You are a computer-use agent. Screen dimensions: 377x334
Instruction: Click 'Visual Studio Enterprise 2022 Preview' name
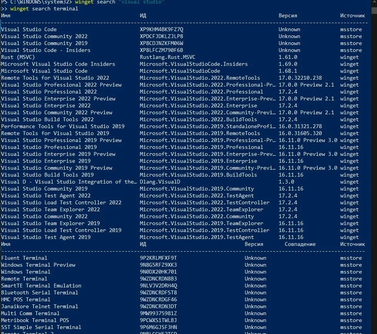58,99
